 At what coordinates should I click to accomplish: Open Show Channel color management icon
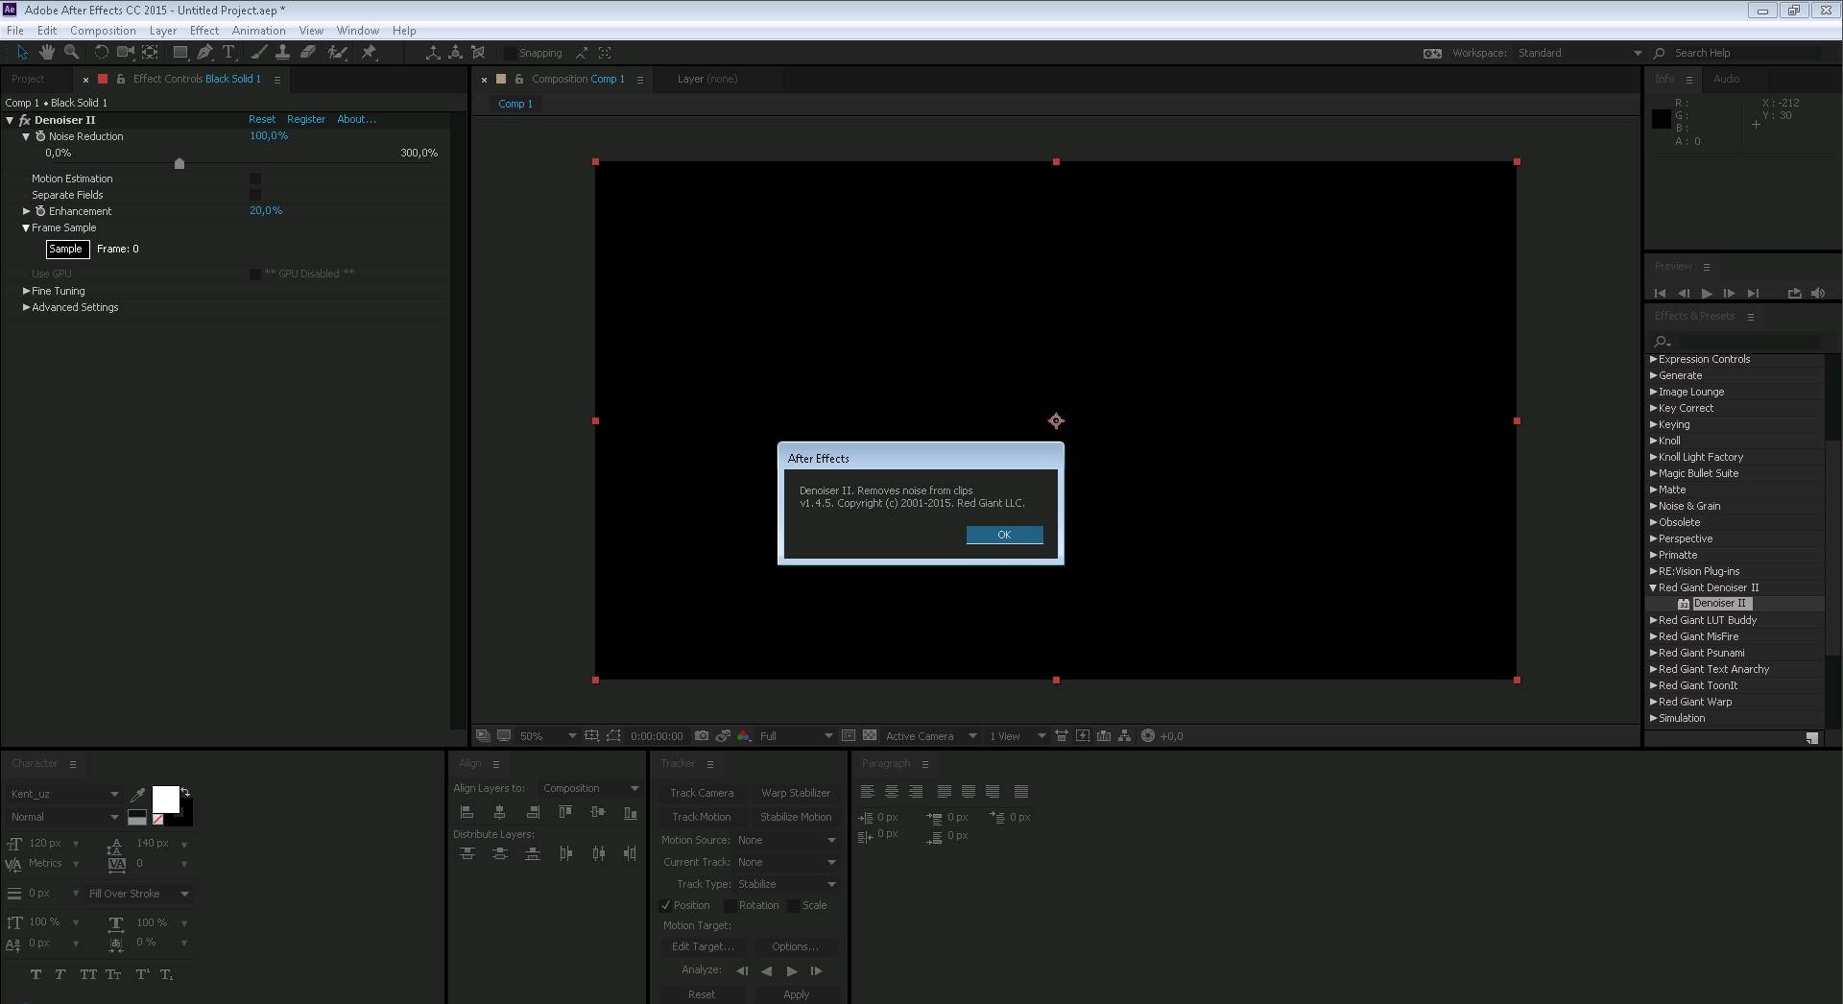744,736
